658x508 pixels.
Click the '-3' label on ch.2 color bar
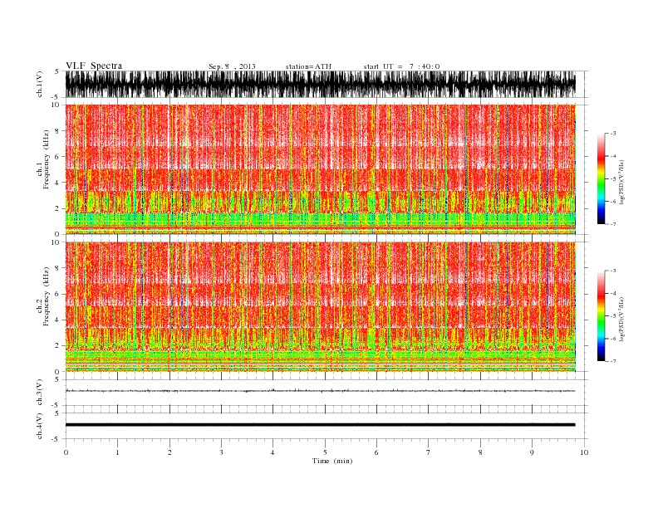(x=612, y=271)
